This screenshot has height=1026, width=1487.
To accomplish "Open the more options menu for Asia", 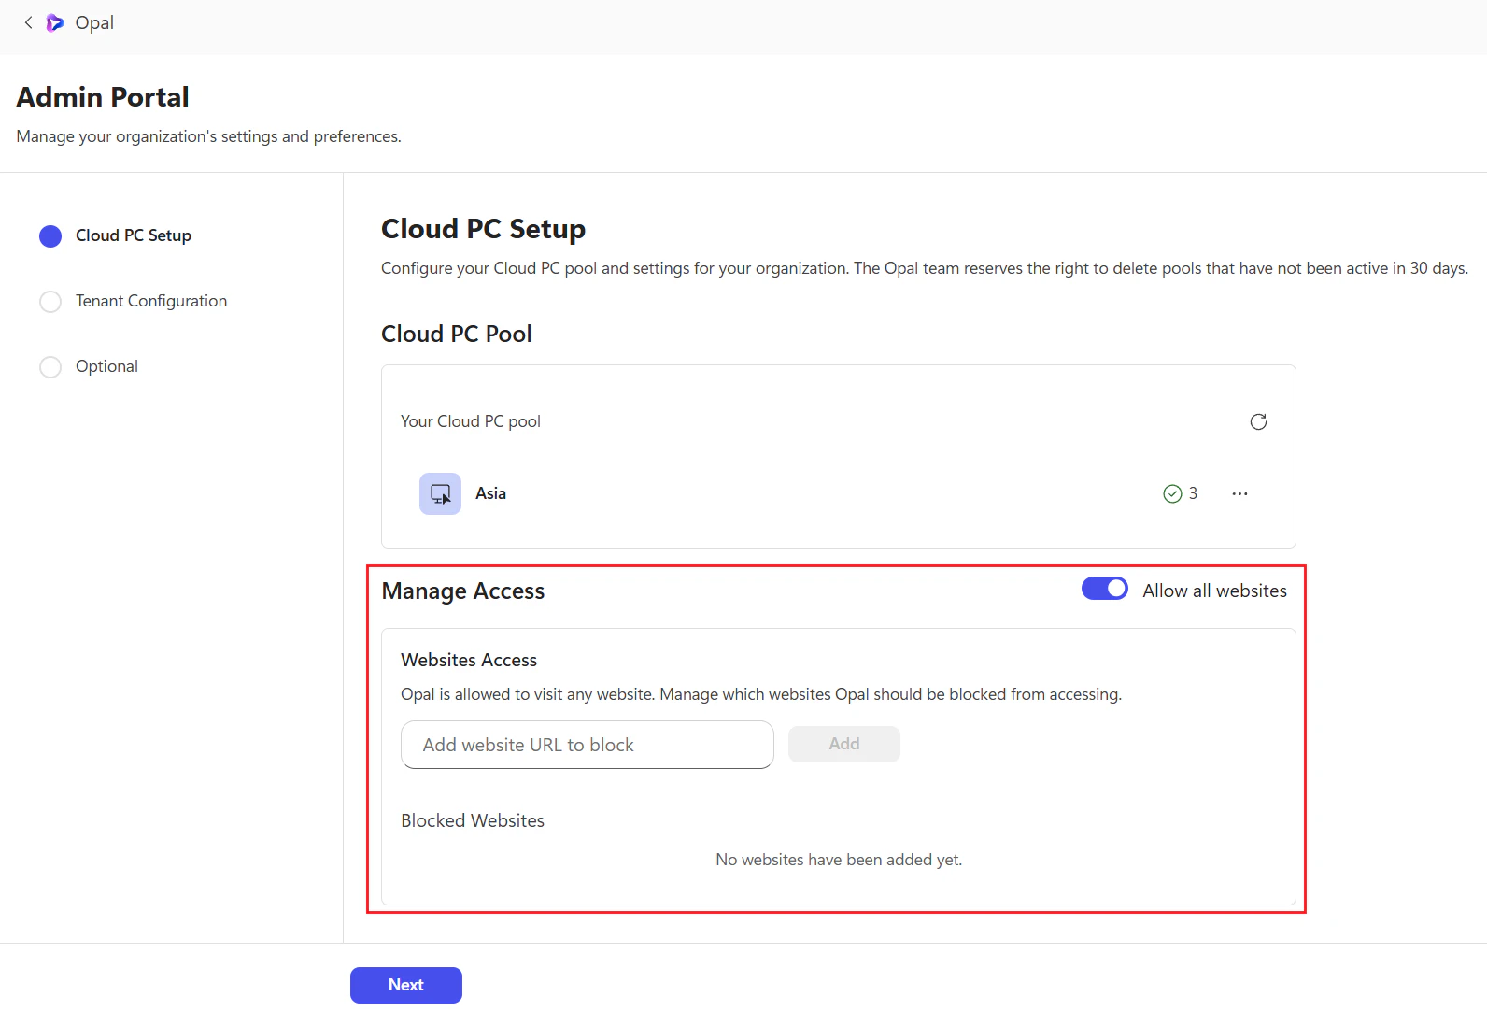I will pos(1239,493).
